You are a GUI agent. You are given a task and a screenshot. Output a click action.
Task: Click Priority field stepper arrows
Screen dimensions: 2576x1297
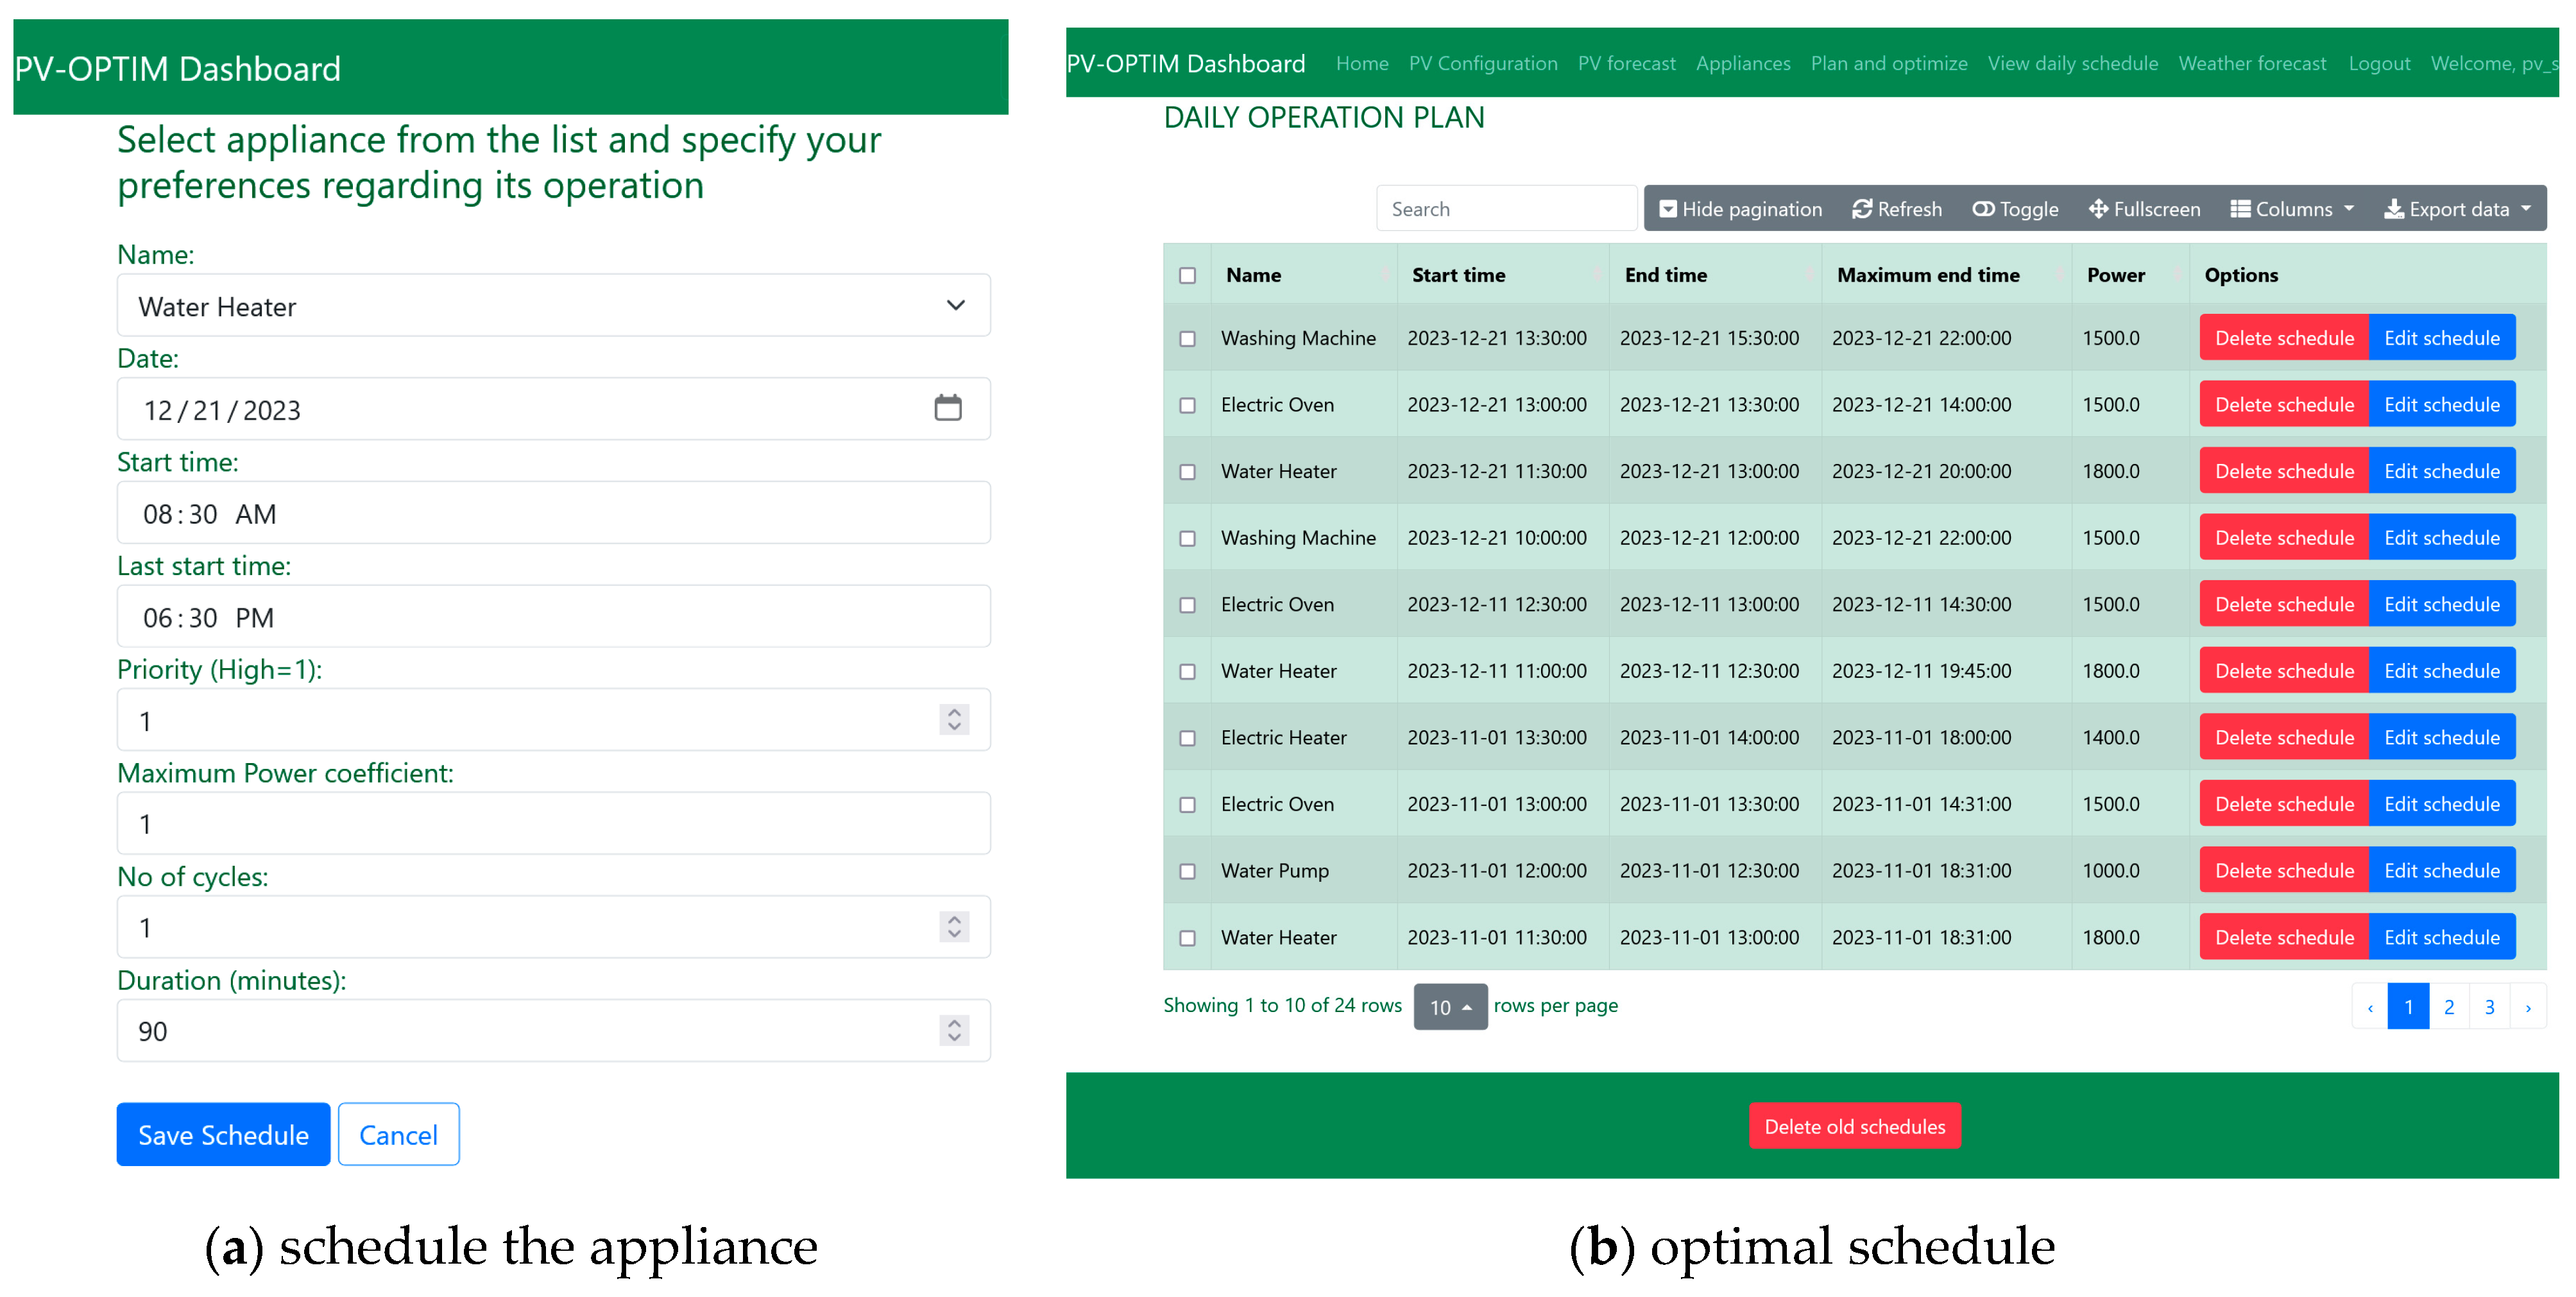click(954, 720)
